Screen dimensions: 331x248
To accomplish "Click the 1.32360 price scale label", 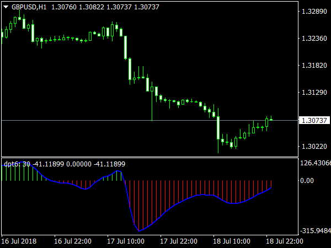I will [x=314, y=39].
